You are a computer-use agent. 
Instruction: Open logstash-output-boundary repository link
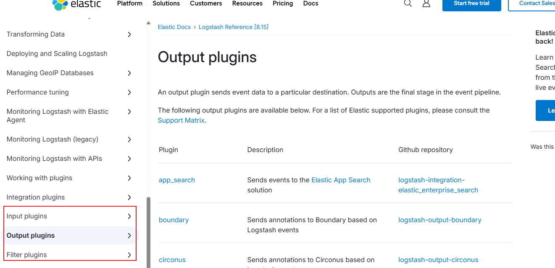point(439,220)
